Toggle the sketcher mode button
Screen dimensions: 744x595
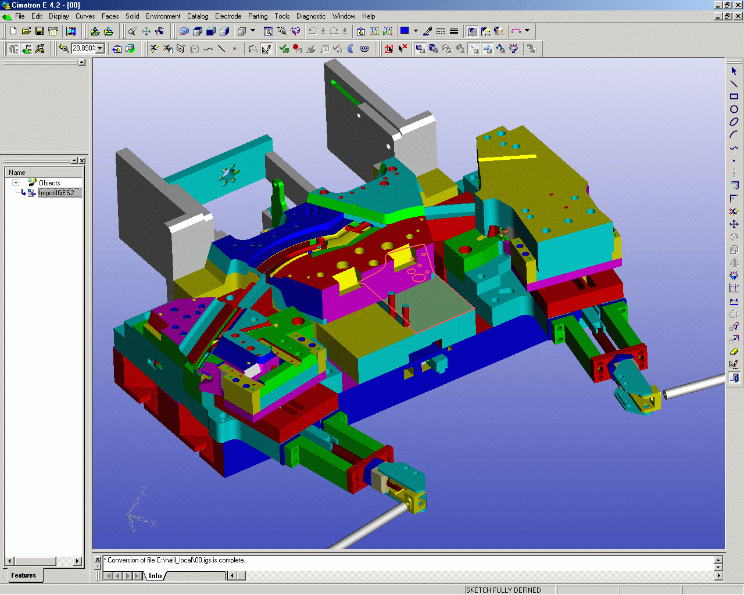pos(266,49)
